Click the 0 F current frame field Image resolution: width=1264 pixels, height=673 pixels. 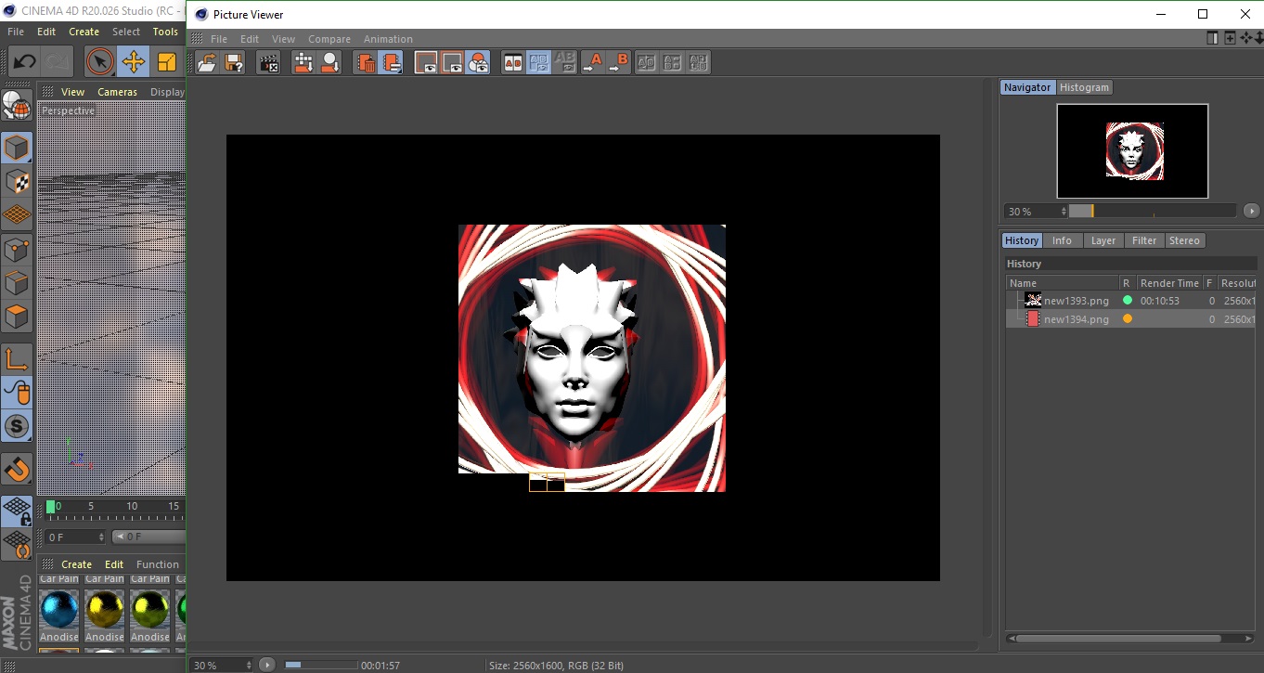point(76,537)
